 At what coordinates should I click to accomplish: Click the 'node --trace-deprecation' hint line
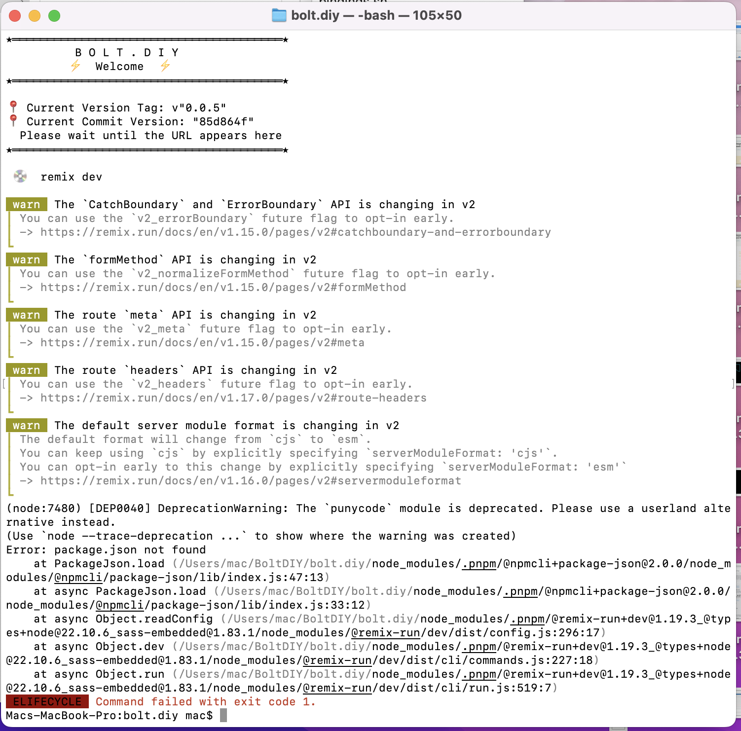(261, 536)
